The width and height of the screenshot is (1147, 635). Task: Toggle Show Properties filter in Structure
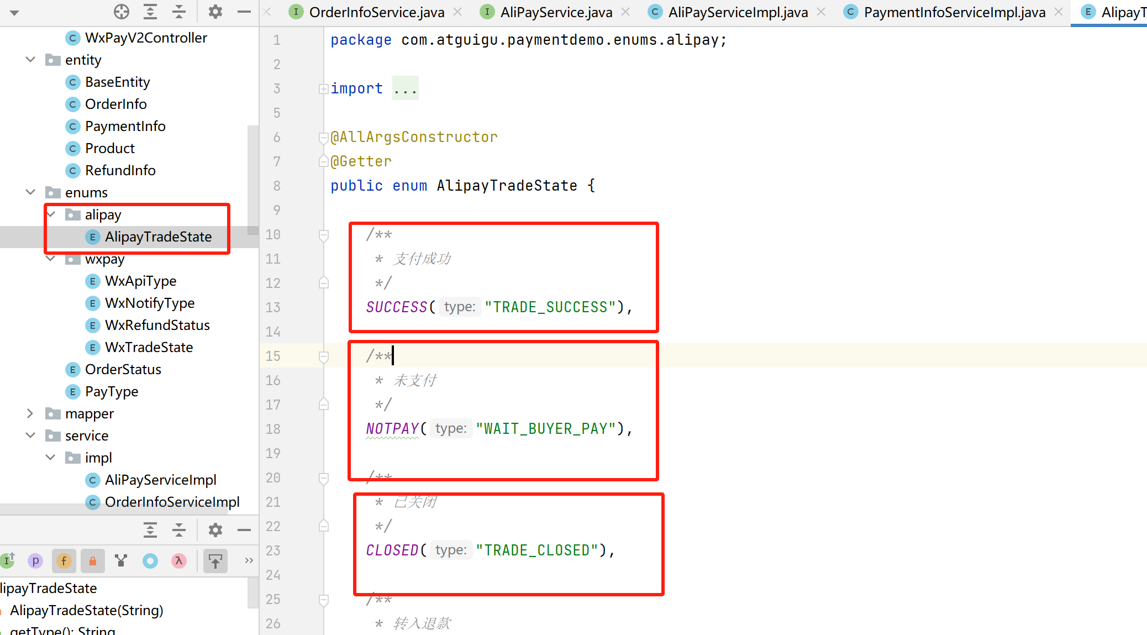point(35,561)
